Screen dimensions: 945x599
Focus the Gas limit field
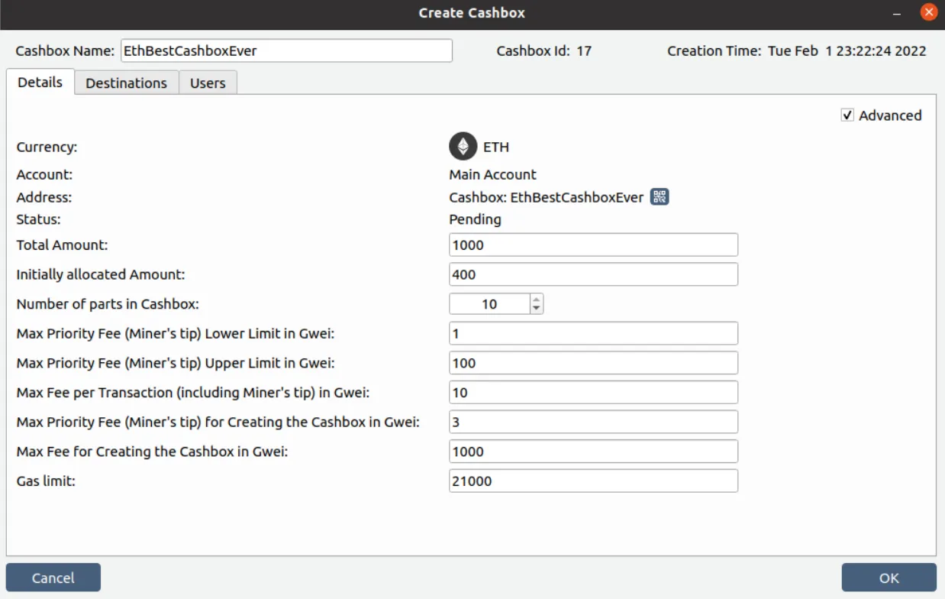[x=593, y=481]
